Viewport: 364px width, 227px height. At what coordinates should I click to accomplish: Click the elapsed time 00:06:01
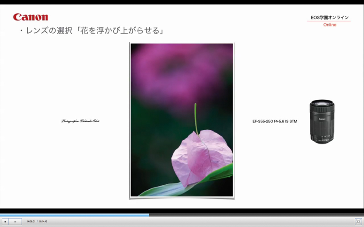[x=31, y=222]
